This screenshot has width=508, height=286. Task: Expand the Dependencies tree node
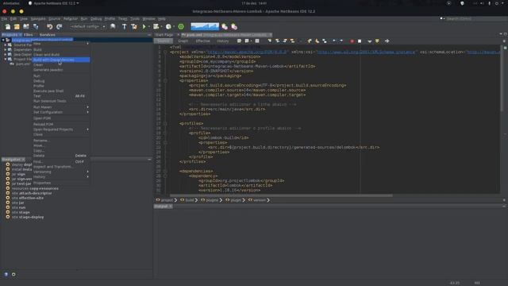click(6, 49)
